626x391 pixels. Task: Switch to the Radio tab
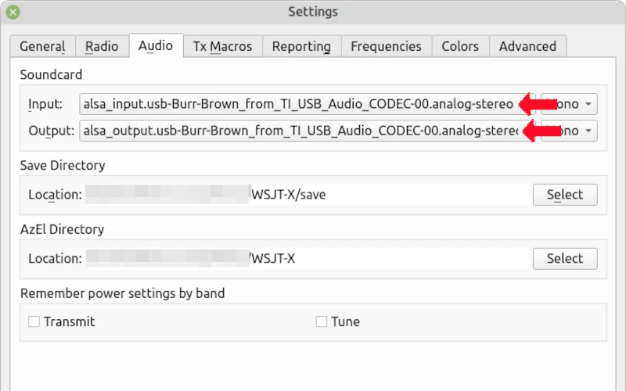[x=102, y=46]
